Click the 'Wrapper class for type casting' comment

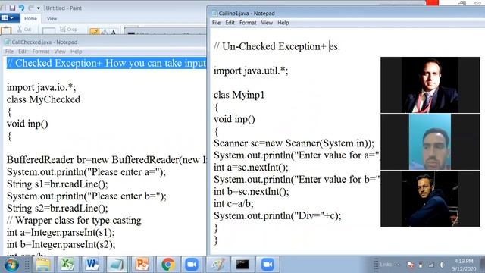[74, 220]
